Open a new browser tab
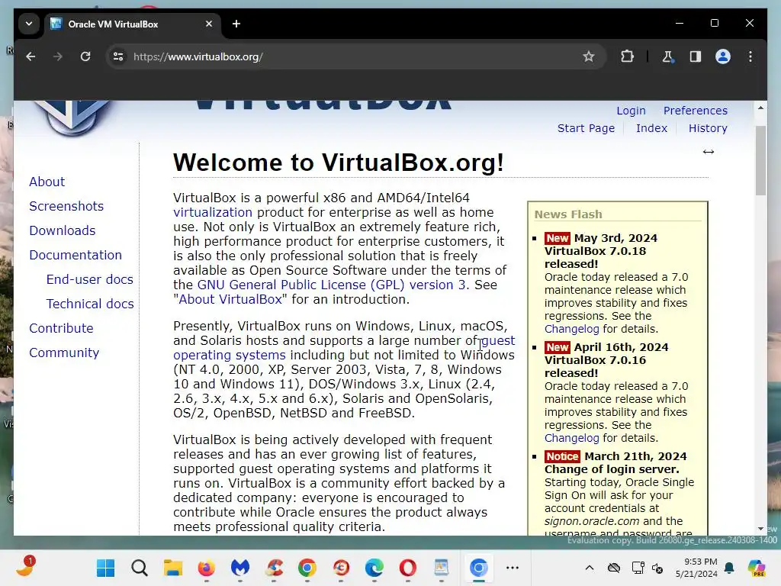 tap(236, 24)
